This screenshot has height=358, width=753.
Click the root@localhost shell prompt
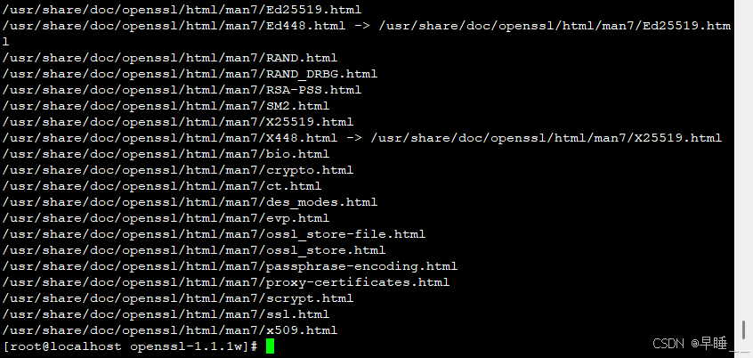pos(130,346)
